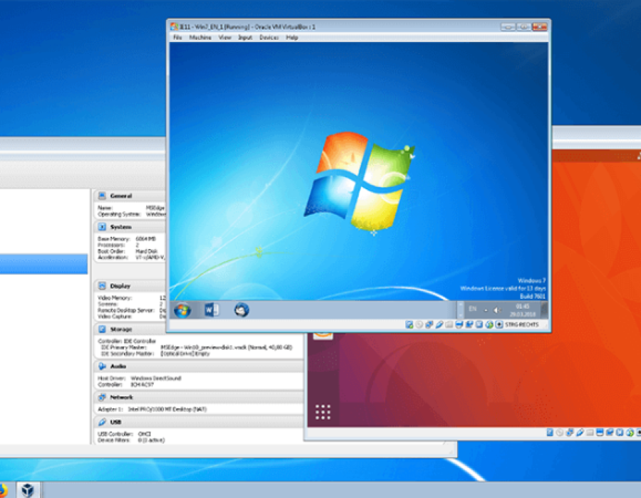Click the 'Windows DirectSound' host driver text
641x498 pixels.
[156, 378]
